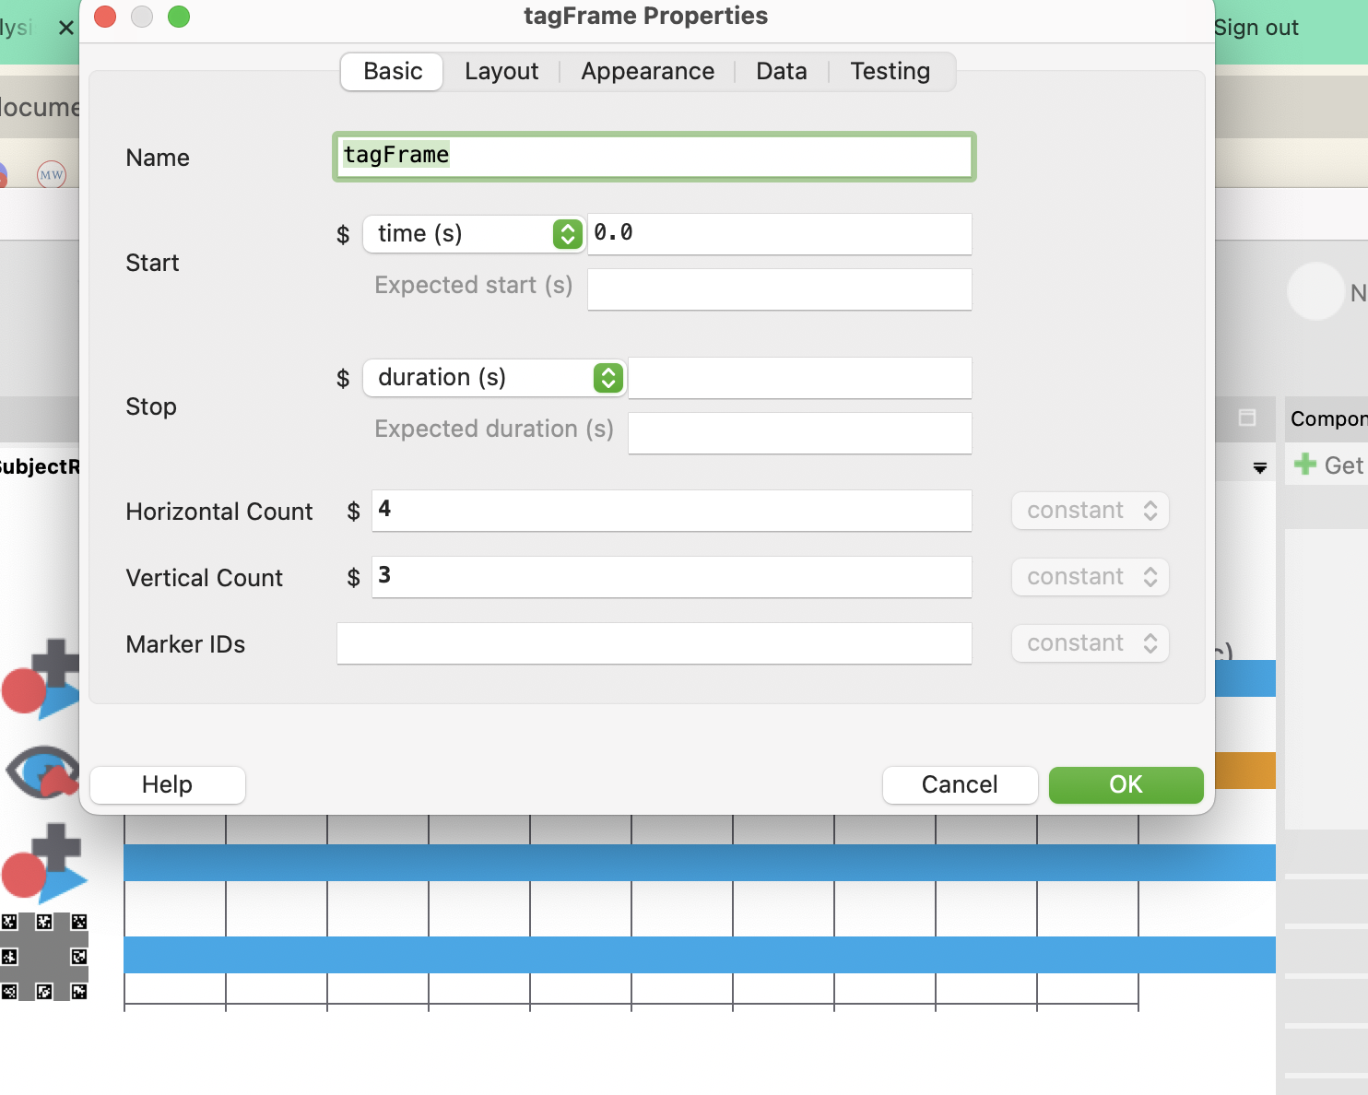Click the green plus icon beside Get
Viewport: 1368px width, 1095px height.
click(1304, 465)
